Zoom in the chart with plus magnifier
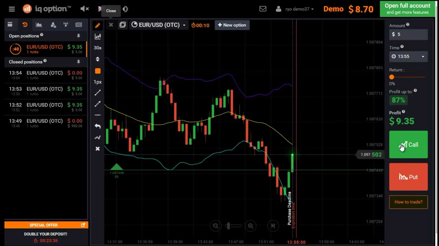439x246 pixels. click(251, 226)
